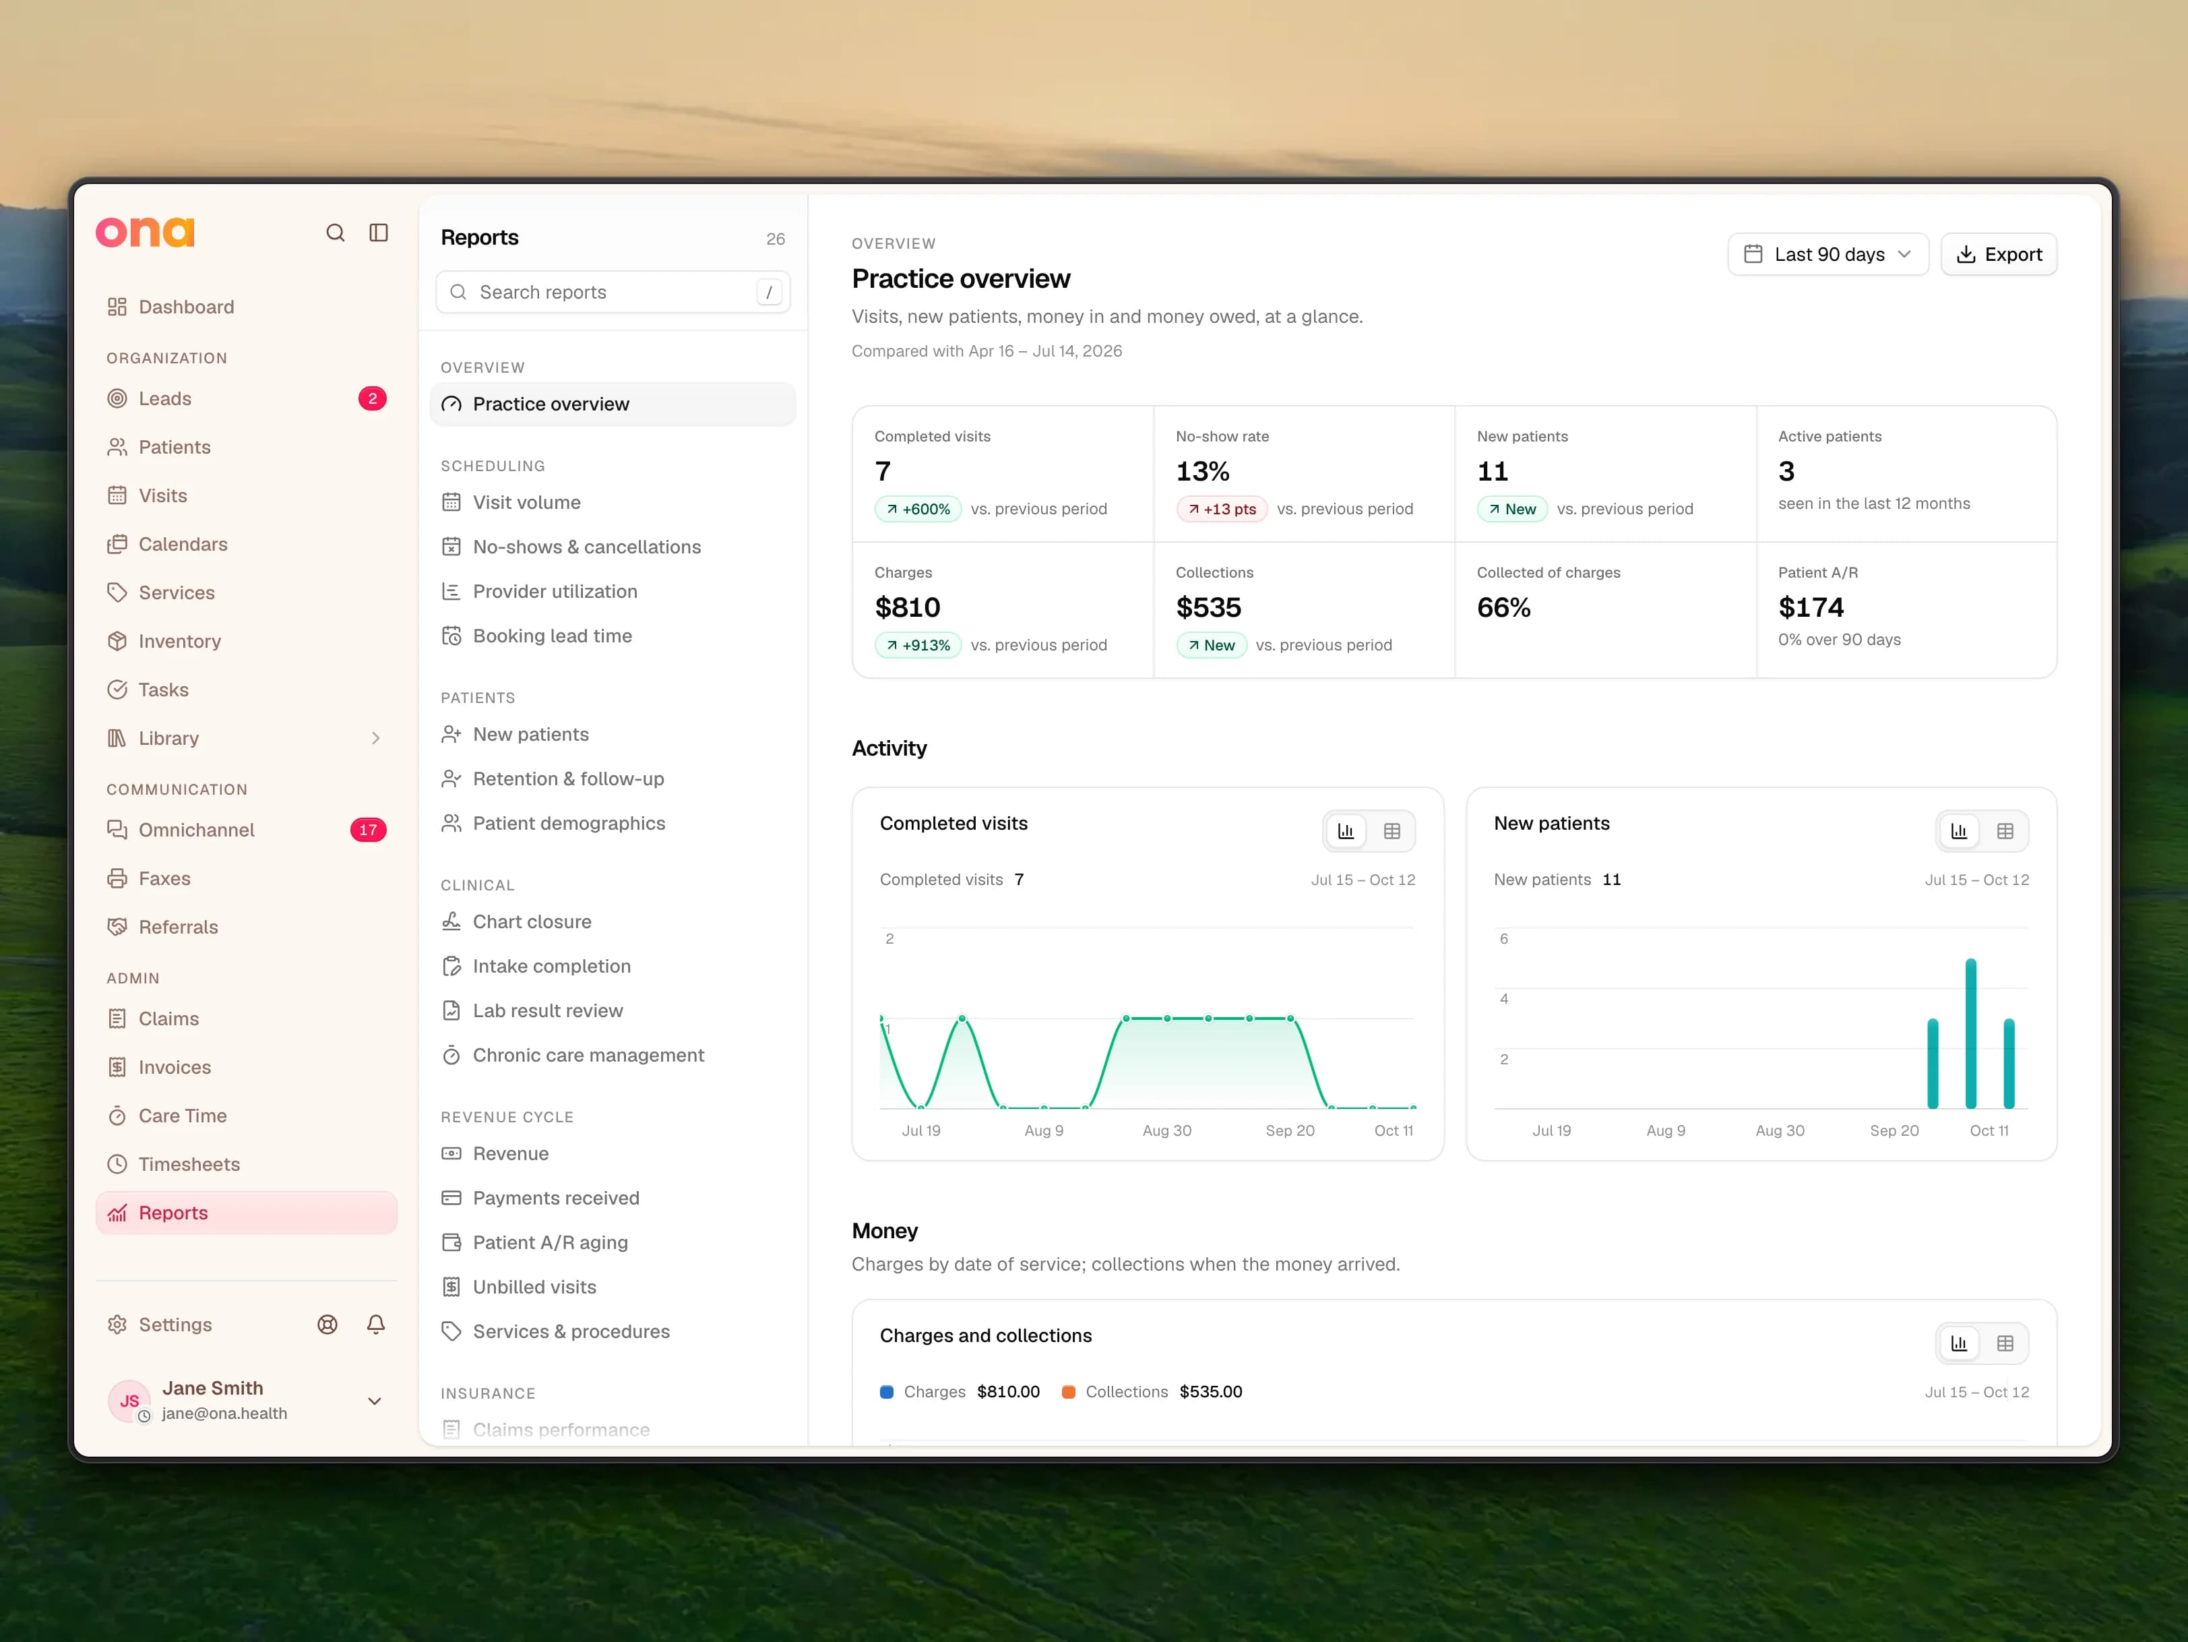This screenshot has width=2188, height=1642.
Task: Switch New patients card to table view
Action: click(x=2005, y=832)
